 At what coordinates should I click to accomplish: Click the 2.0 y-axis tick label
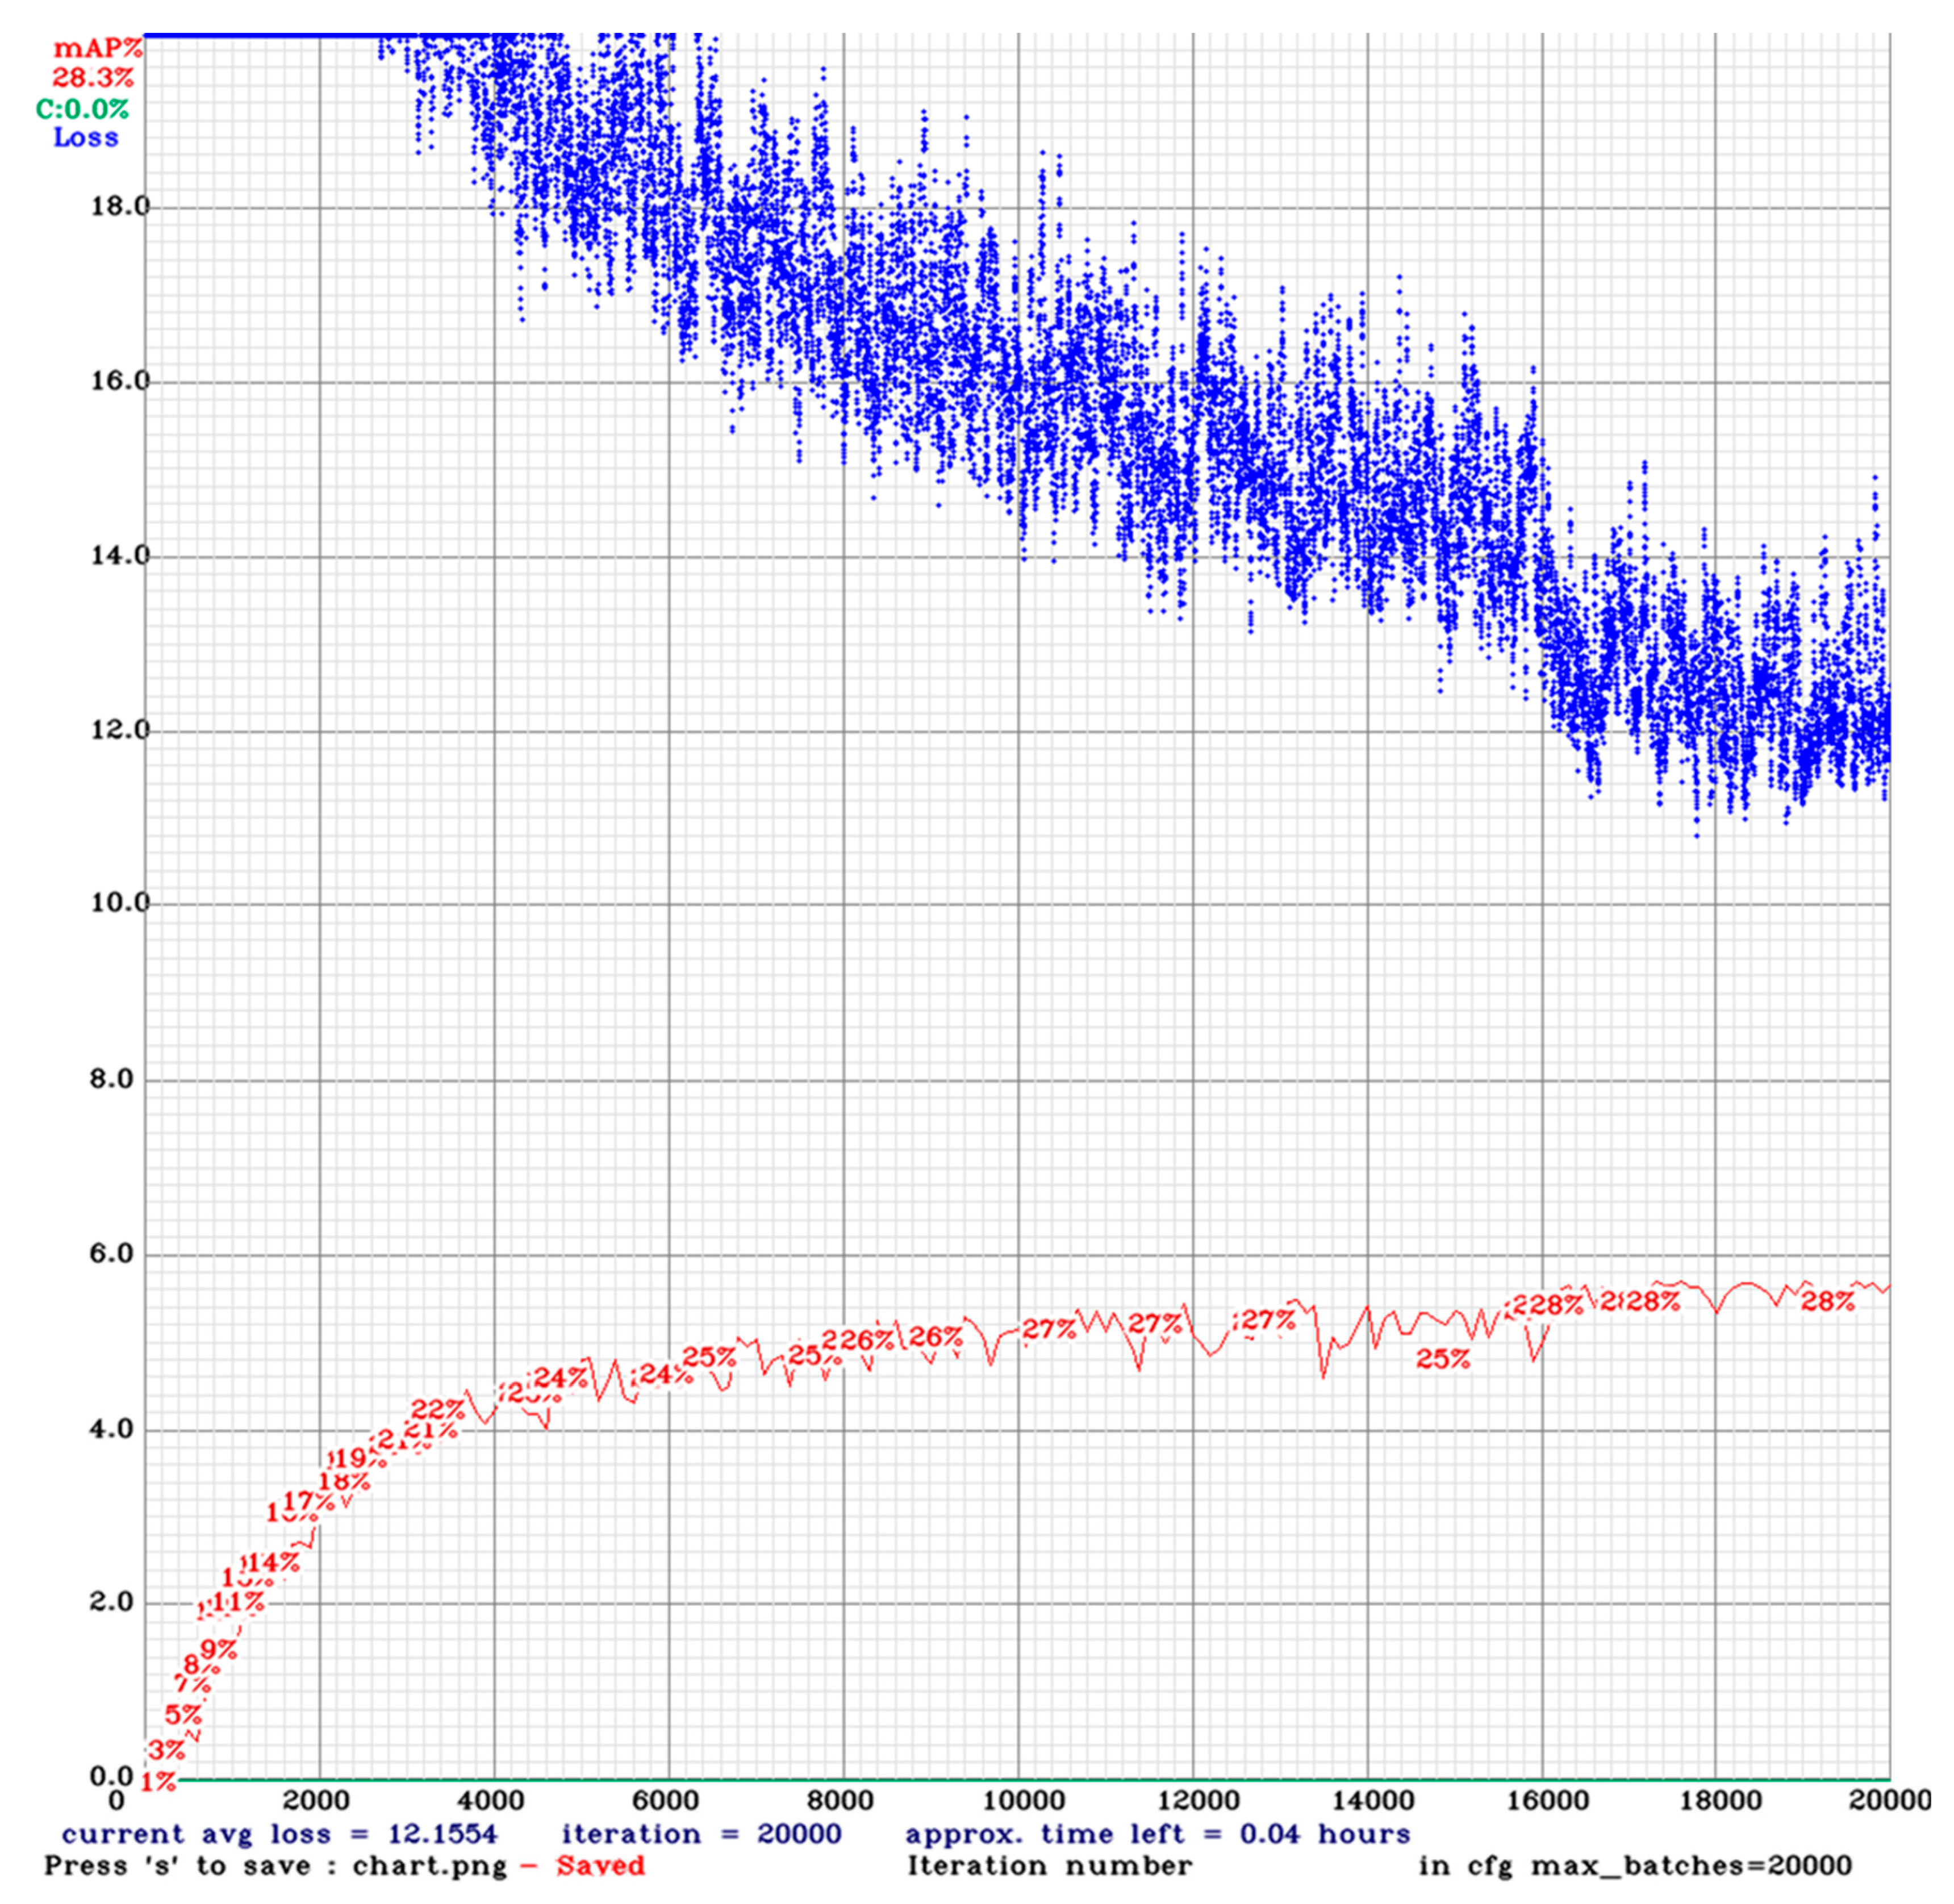tap(112, 1602)
